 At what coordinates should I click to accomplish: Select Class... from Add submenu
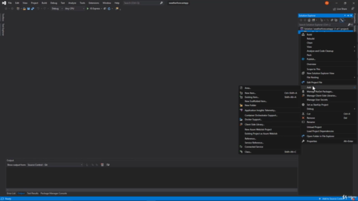(x=269, y=152)
